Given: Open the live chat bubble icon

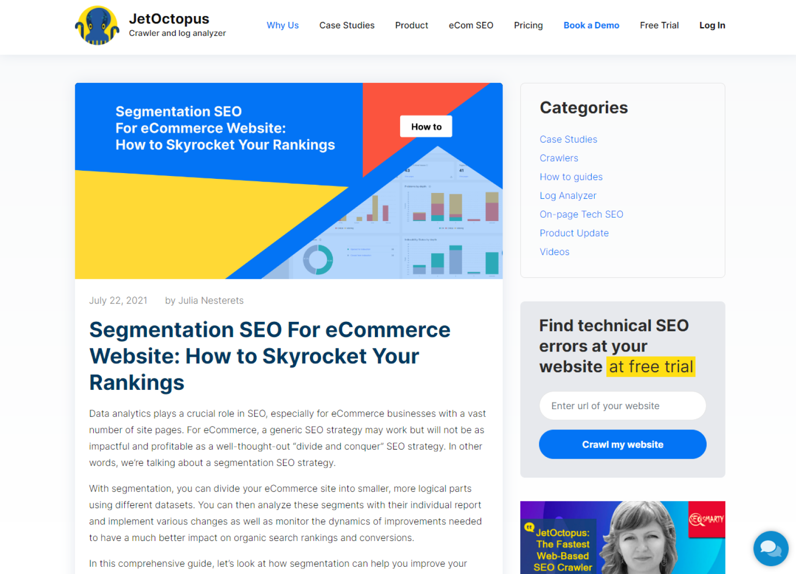Looking at the screenshot, I should 770,548.
